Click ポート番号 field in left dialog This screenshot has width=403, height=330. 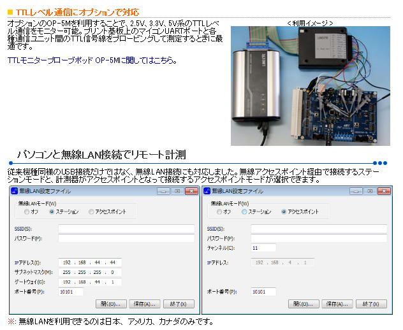[x=71, y=292]
